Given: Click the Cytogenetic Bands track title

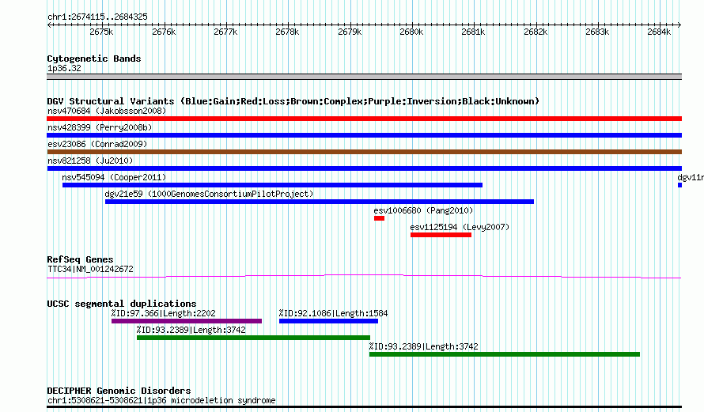Looking at the screenshot, I should [x=94, y=59].
